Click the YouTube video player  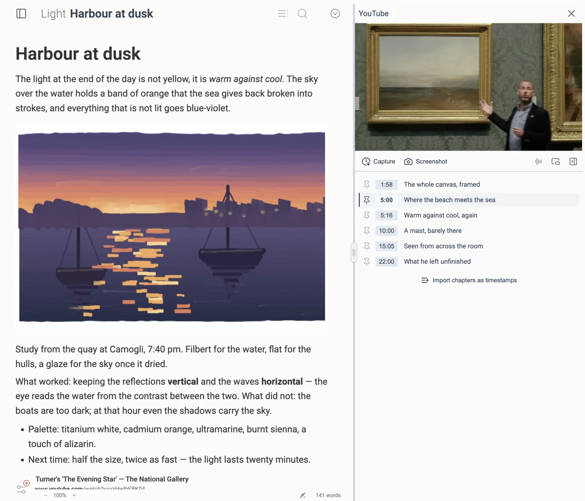click(x=468, y=87)
